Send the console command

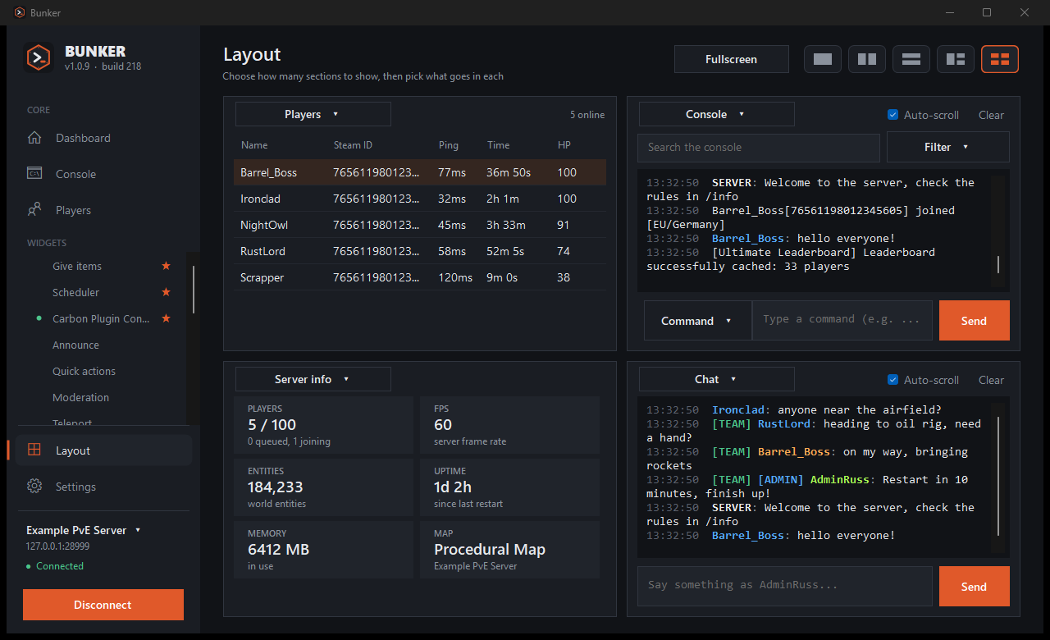point(975,321)
